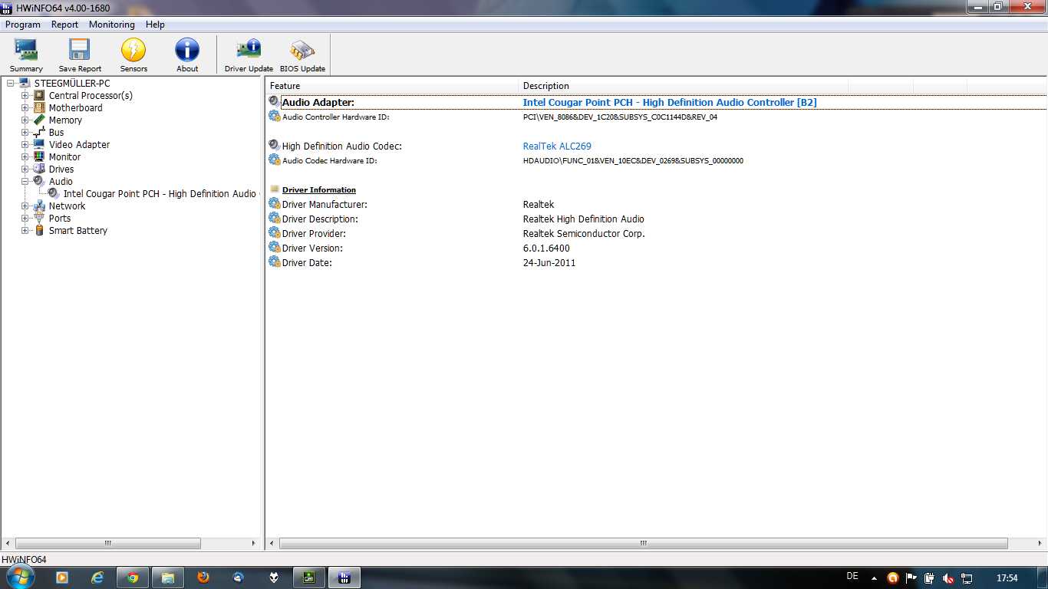Launch BIOS Update from the toolbar

tap(302, 55)
